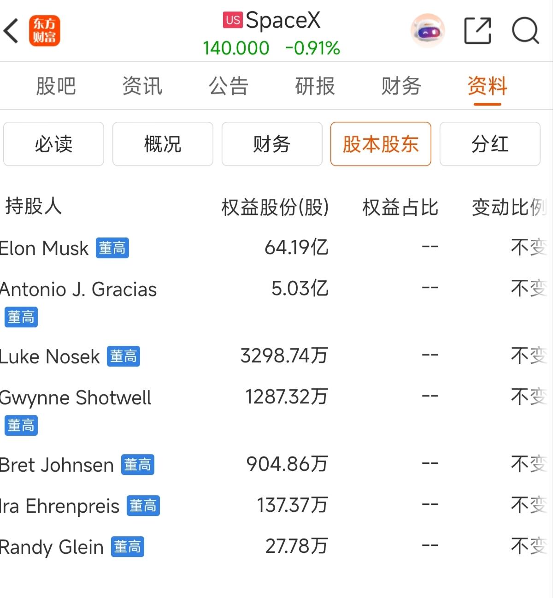
Task: Select the 股本股东 button
Action: click(381, 144)
